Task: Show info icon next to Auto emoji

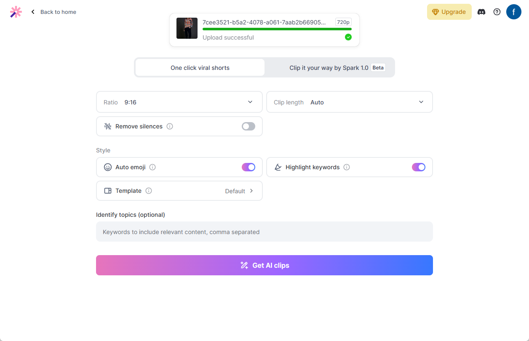Action: tap(152, 167)
